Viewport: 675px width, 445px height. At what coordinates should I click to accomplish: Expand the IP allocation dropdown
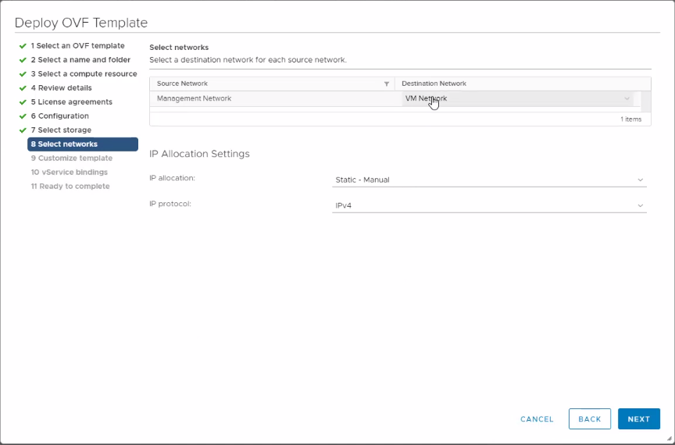pos(489,180)
